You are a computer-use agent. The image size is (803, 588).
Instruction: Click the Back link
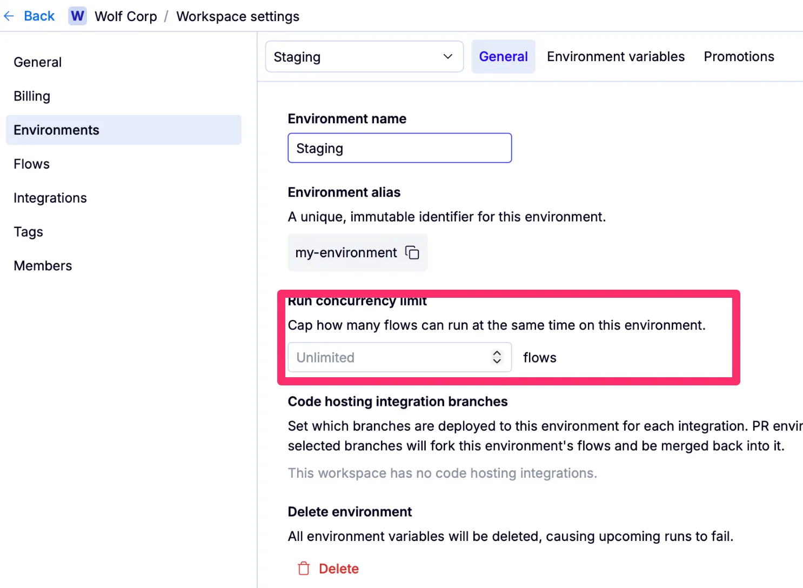39,16
